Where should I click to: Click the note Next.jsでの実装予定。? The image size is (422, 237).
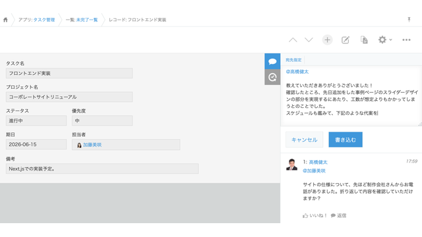[102, 169]
